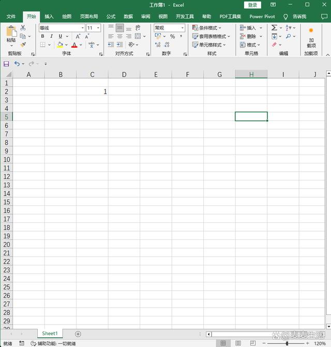Open the 条件格式 conditional formatting dropdown

pos(207,28)
